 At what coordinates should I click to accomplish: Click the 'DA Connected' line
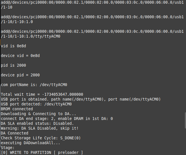click(x=15, y=133)
